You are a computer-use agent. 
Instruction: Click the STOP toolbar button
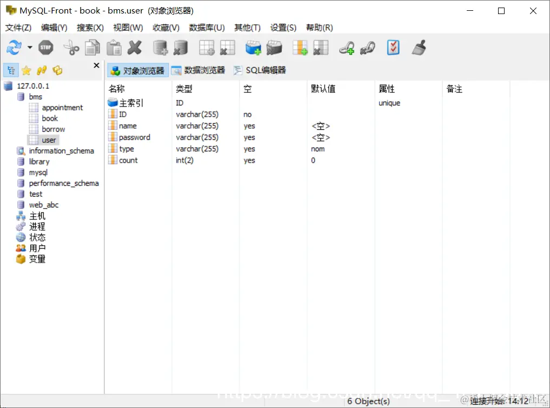pyautogui.click(x=46, y=48)
